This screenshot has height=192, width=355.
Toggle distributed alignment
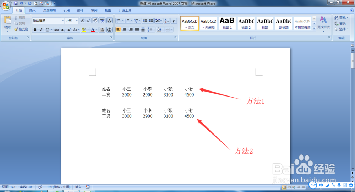tap(143, 29)
